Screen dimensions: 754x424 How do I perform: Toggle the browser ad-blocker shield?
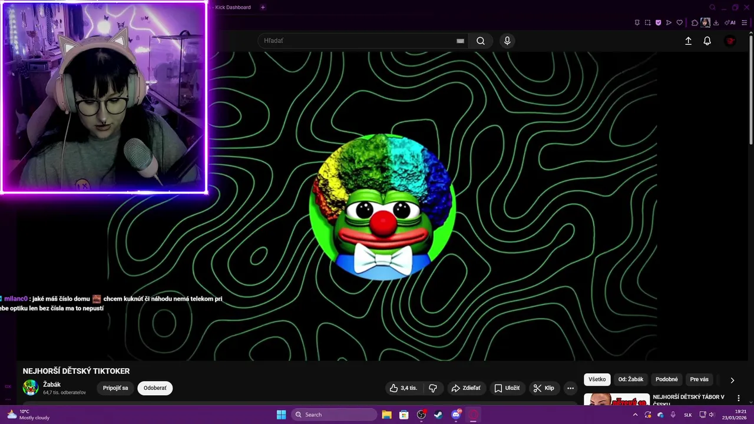[658, 23]
